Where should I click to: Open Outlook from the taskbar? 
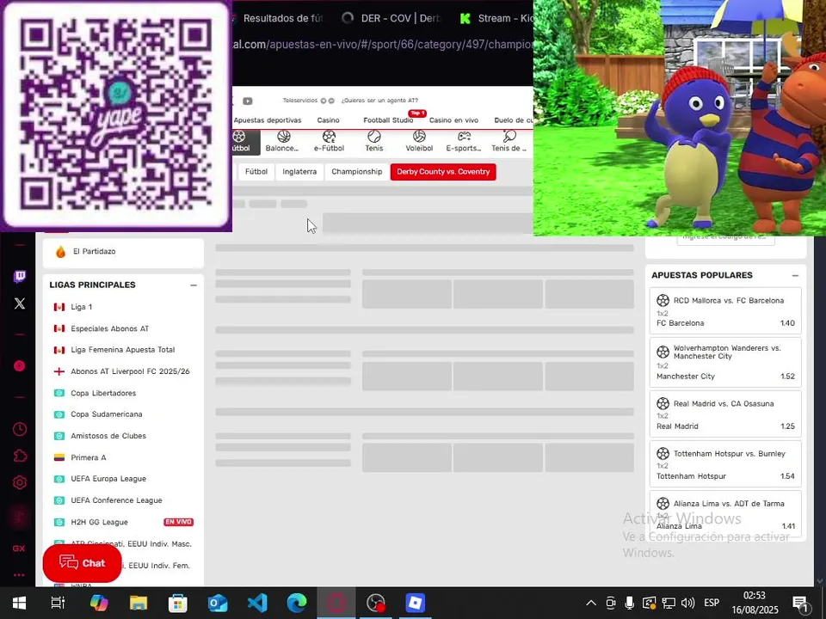pos(218,603)
